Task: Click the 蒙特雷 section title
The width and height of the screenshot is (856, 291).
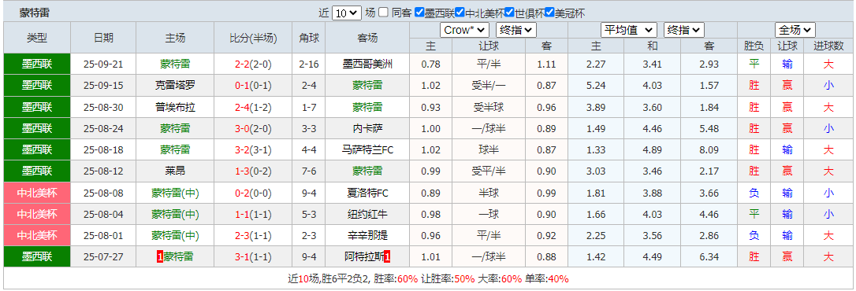Action: (34, 13)
